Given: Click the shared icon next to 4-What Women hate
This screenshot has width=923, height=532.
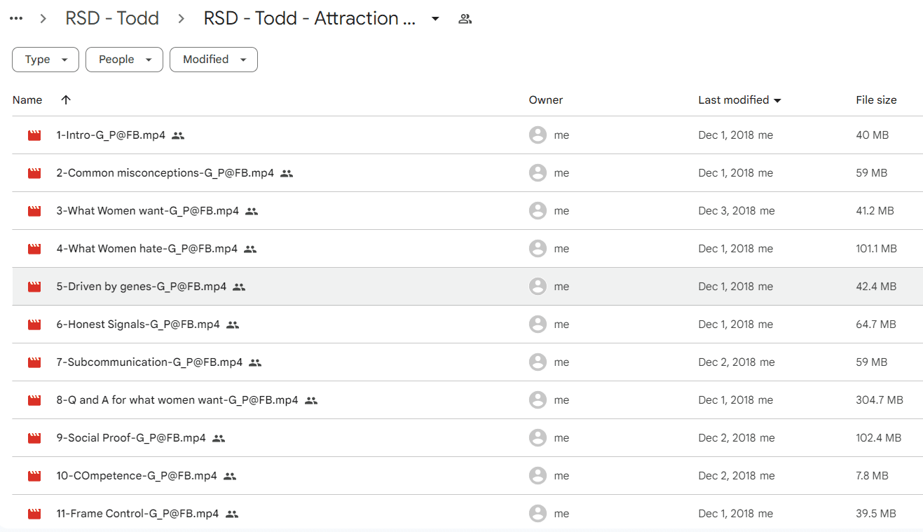Looking at the screenshot, I should tap(250, 249).
